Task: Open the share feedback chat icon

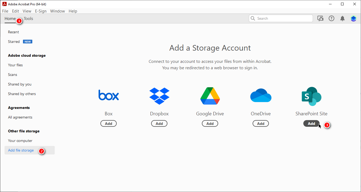Action: (x=320, y=18)
